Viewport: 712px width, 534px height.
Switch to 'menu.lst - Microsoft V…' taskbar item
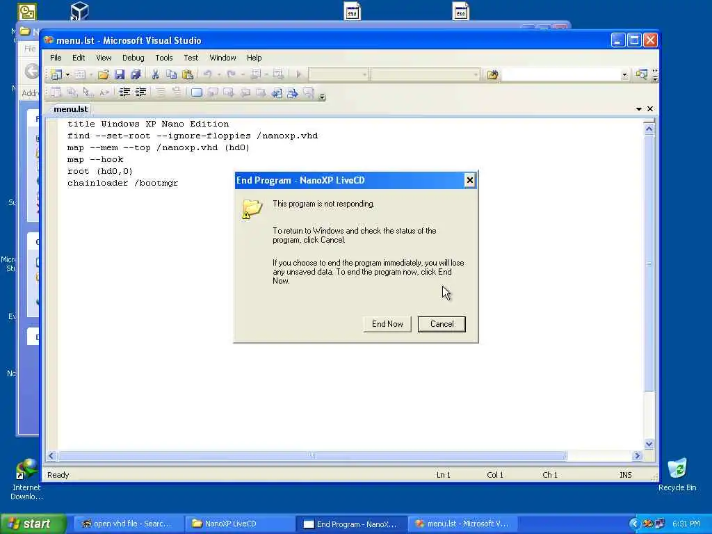pos(462,524)
